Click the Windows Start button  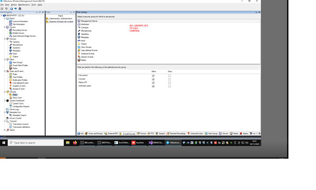[x=4, y=143]
